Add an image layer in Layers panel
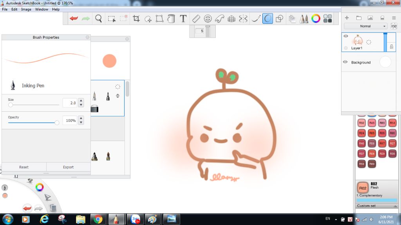 click(x=370, y=18)
